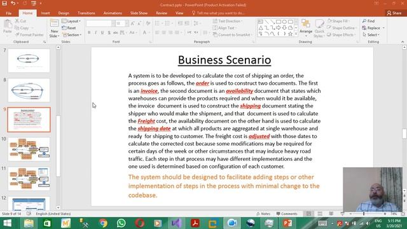Apply font color with the A icon

point(144,32)
